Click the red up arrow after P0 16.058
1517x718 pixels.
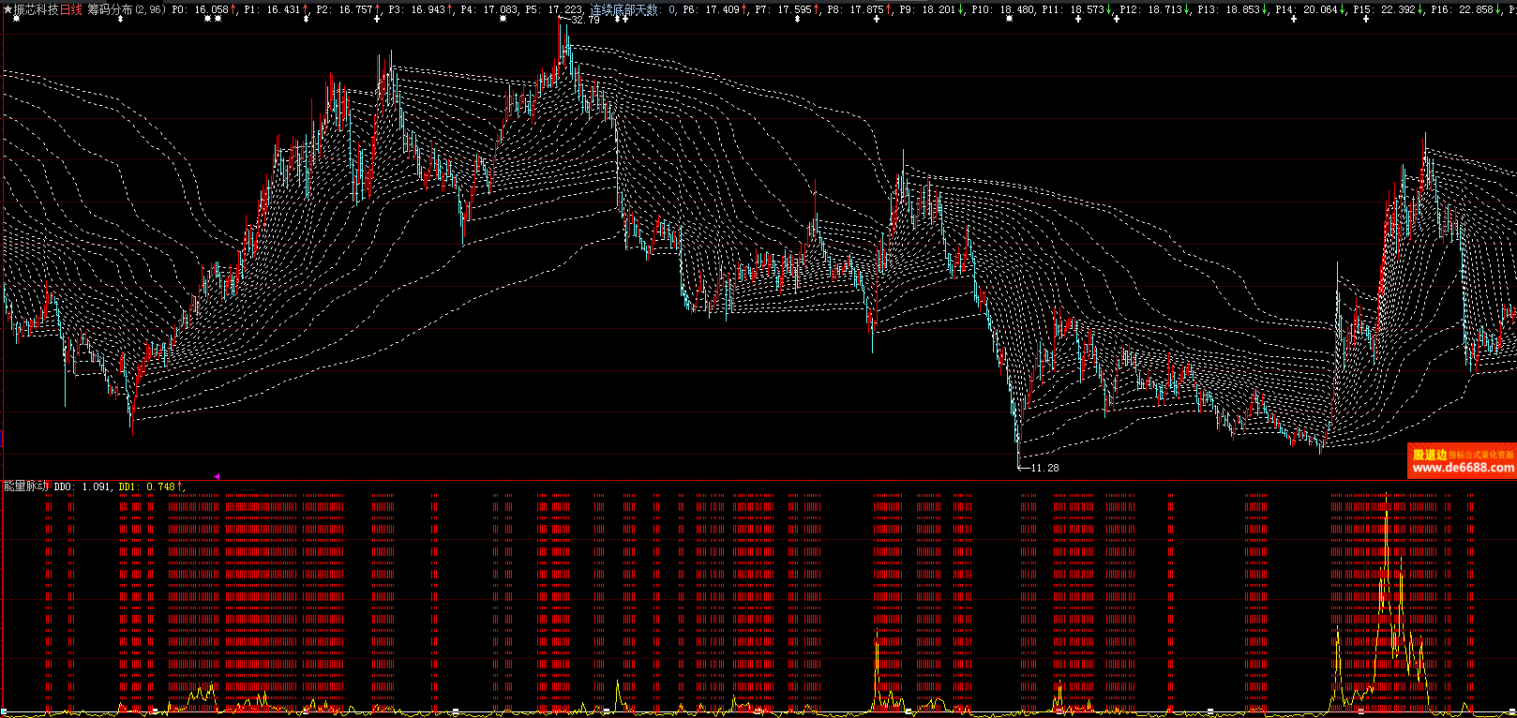click(233, 9)
